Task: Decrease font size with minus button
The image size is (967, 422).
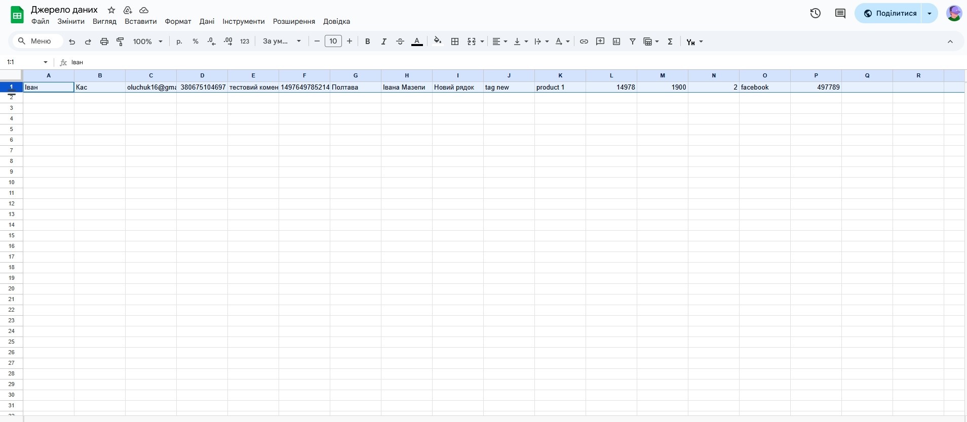Action: (x=317, y=41)
